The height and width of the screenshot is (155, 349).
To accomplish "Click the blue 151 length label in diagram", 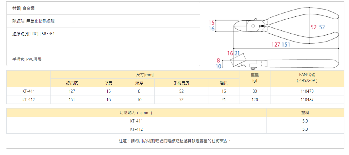I will pos(286,45).
